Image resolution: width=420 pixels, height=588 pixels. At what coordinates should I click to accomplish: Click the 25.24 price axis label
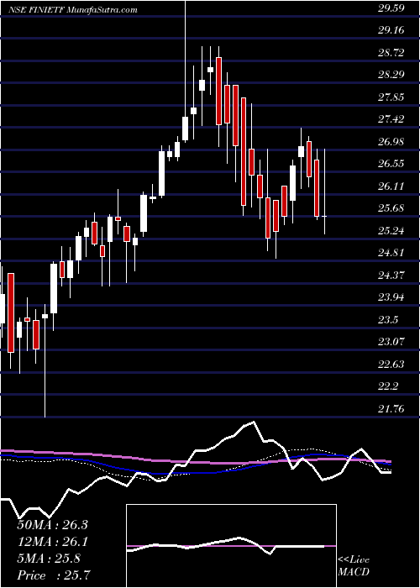click(391, 231)
